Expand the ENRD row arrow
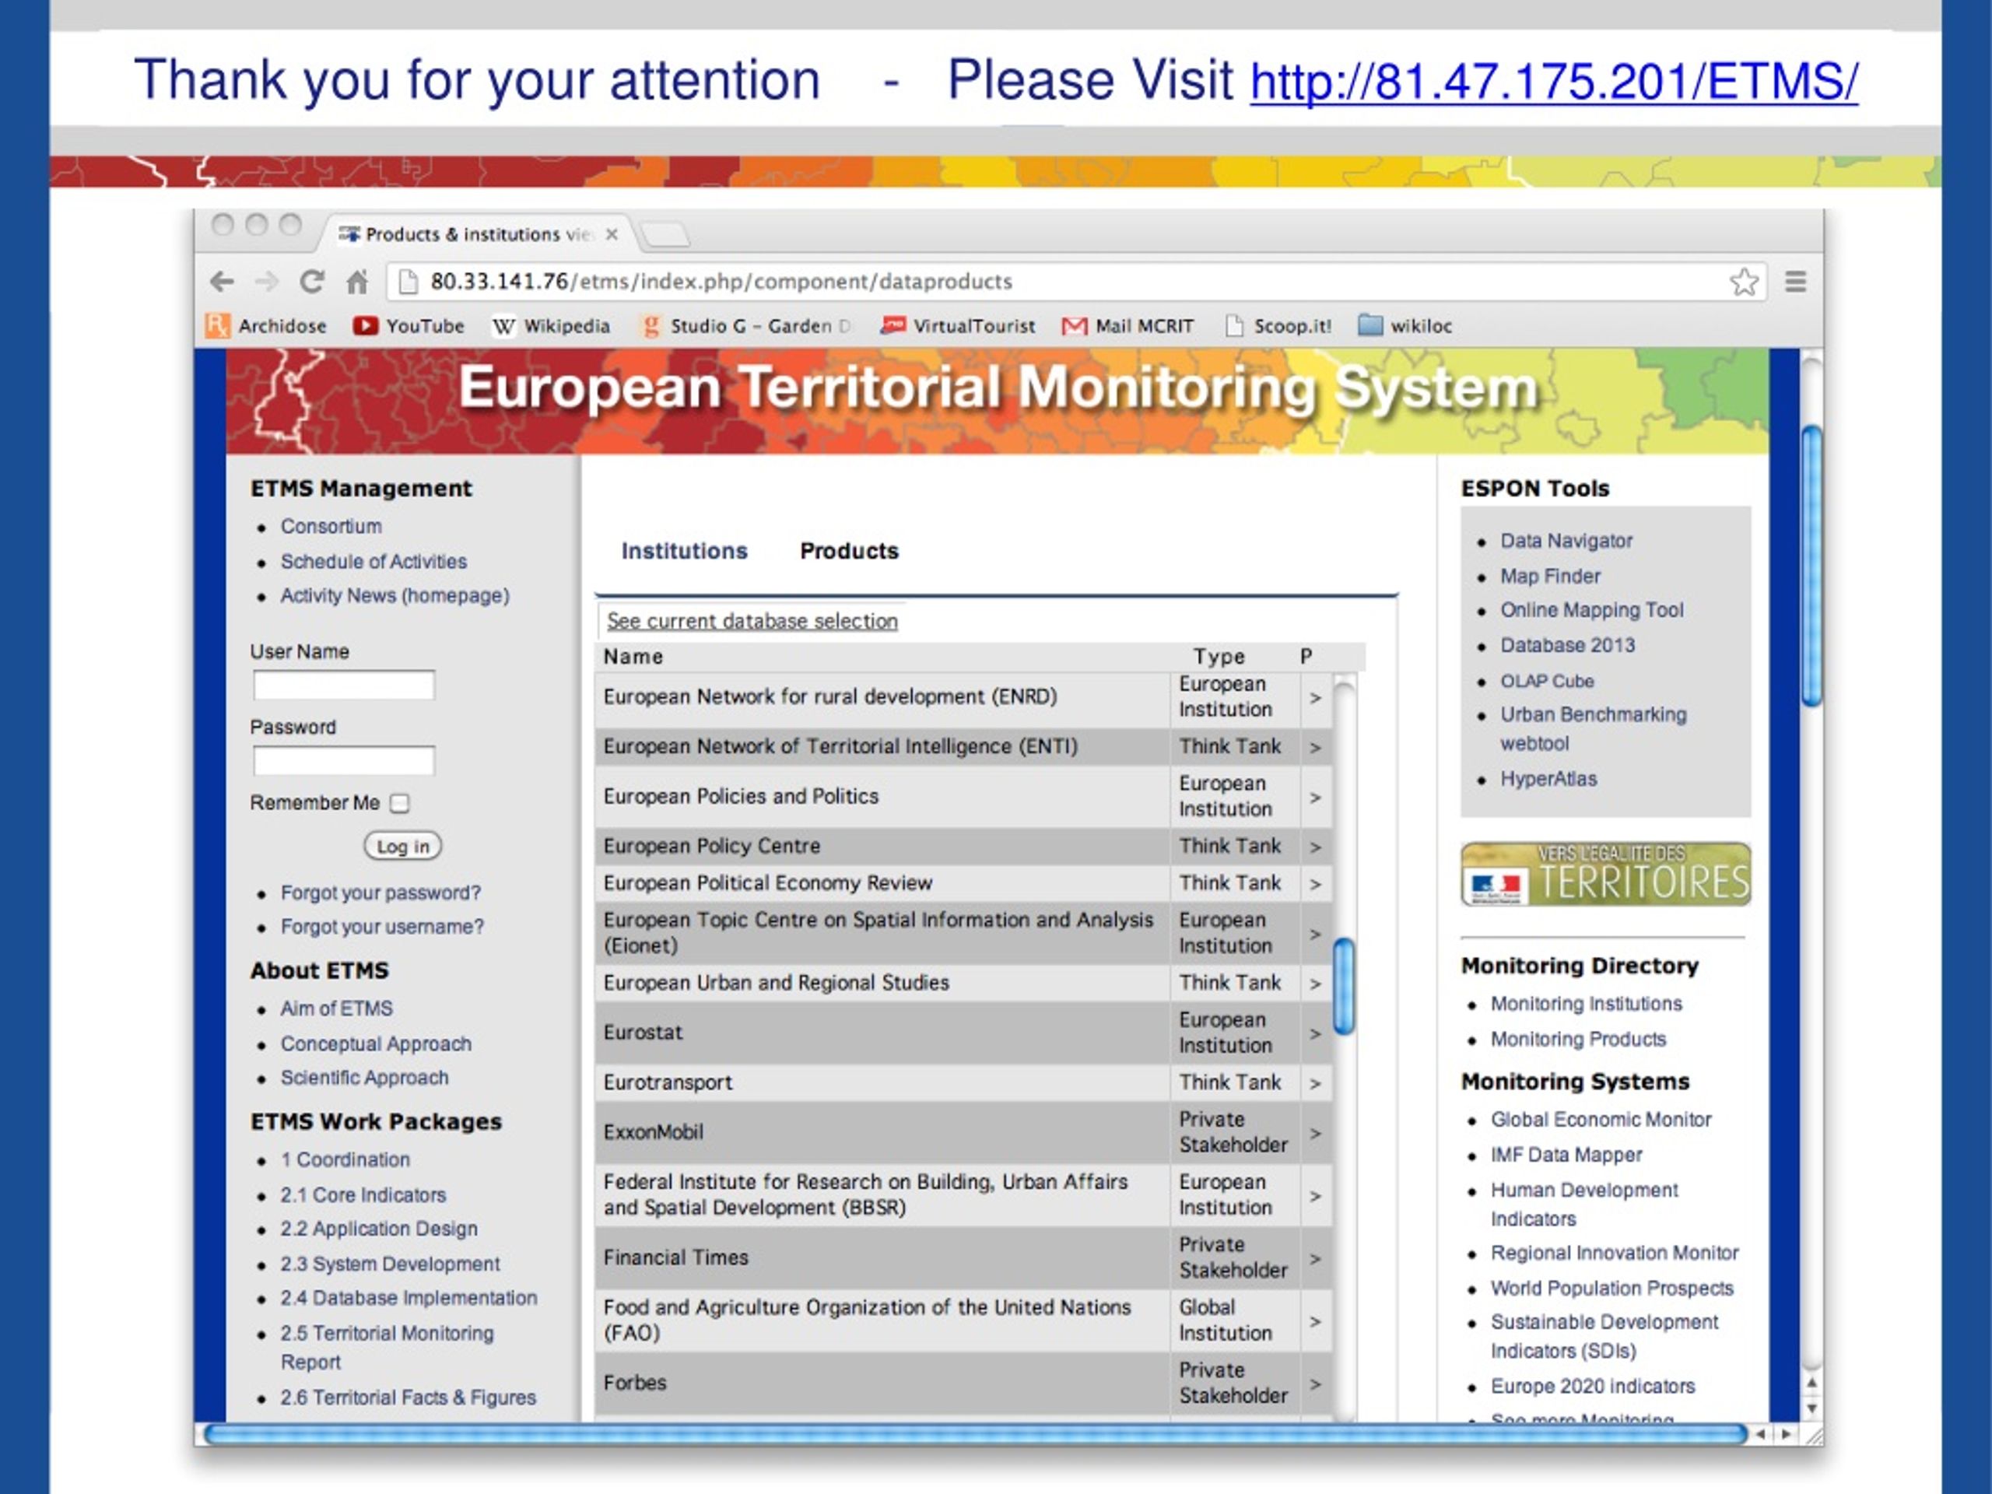 pyautogui.click(x=1316, y=698)
